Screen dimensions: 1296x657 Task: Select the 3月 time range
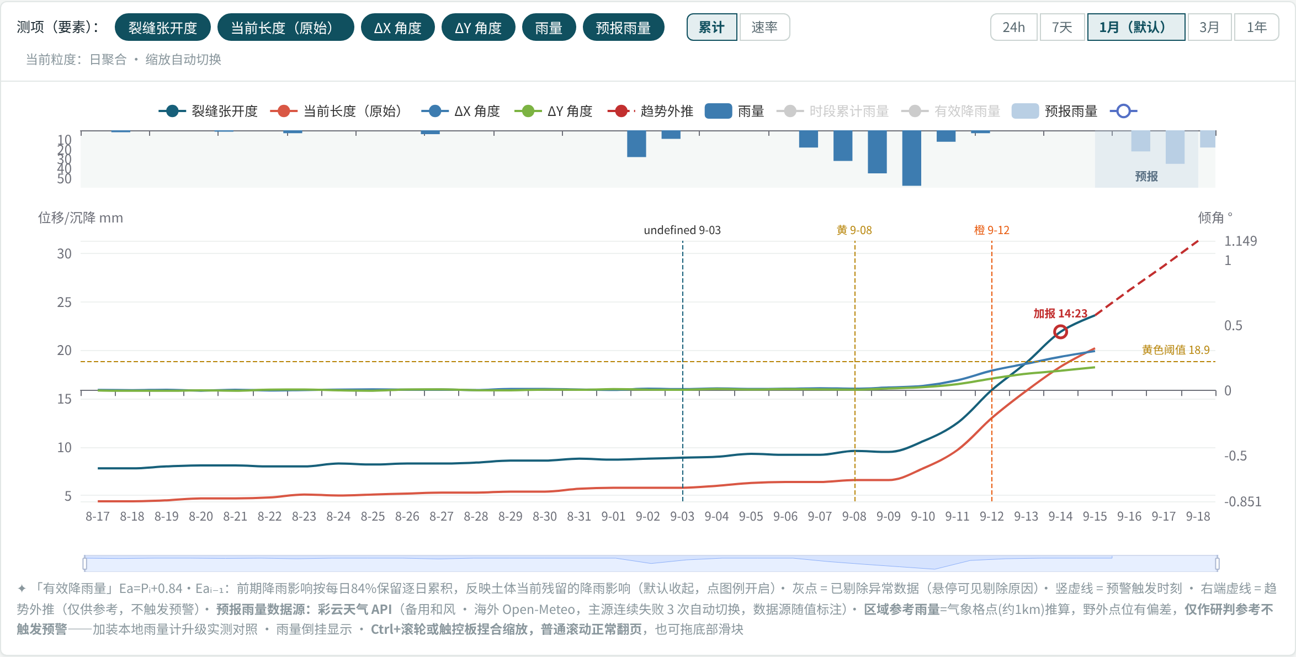point(1209,27)
